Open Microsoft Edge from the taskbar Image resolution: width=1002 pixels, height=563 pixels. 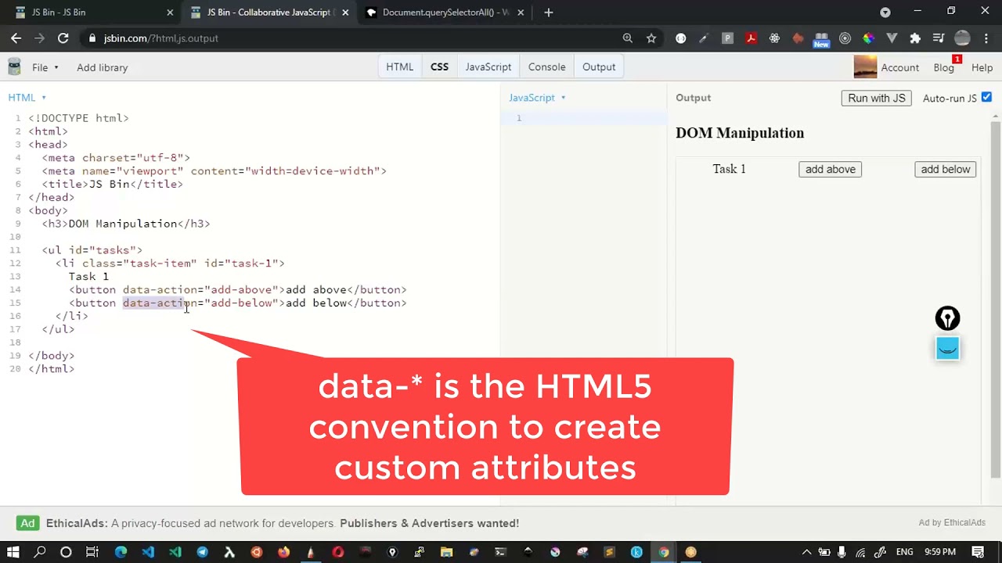coord(121,552)
